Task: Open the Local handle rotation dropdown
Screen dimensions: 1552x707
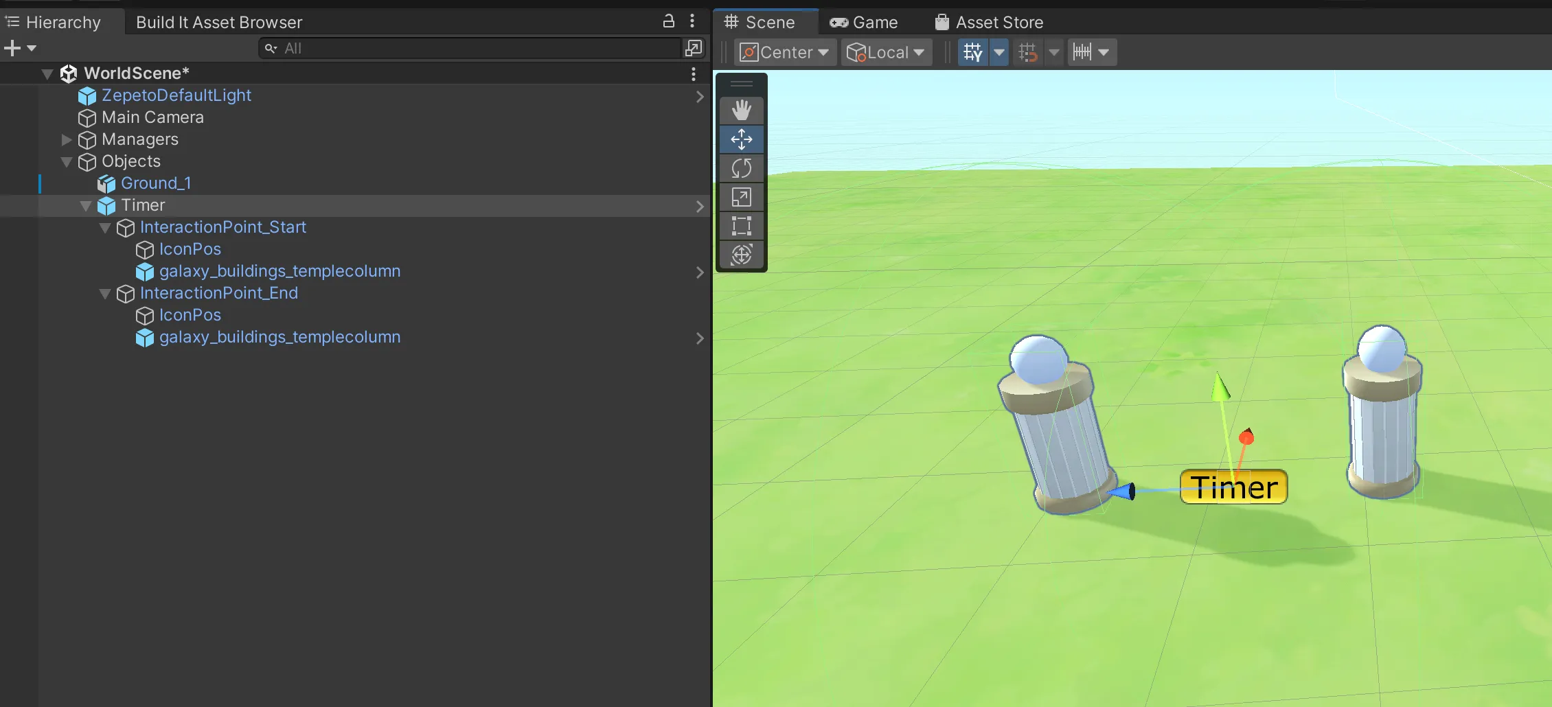Action: point(887,52)
